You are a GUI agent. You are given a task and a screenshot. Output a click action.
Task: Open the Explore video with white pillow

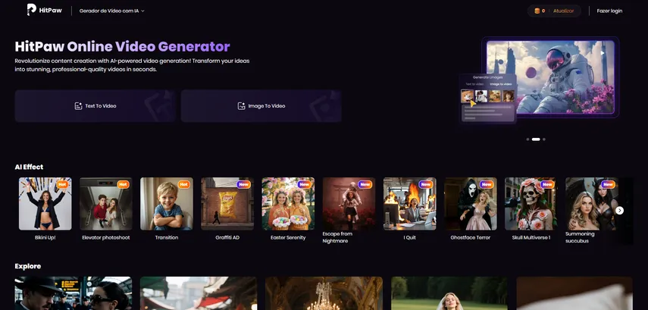pyautogui.click(x=574, y=293)
